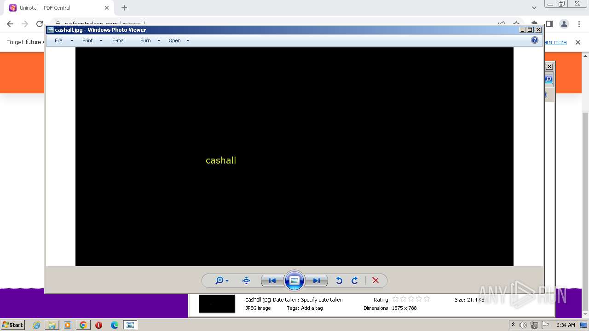Open the network tray icon
Image resolution: width=589 pixels, height=331 pixels.
(x=534, y=325)
